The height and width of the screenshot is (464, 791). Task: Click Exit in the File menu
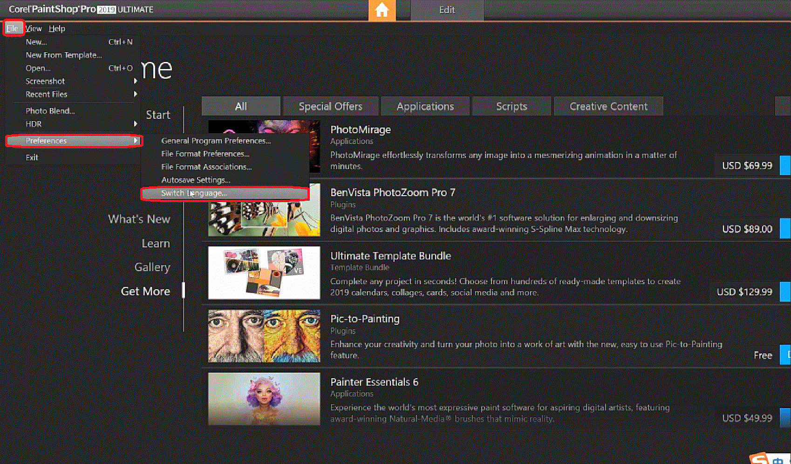pos(32,157)
